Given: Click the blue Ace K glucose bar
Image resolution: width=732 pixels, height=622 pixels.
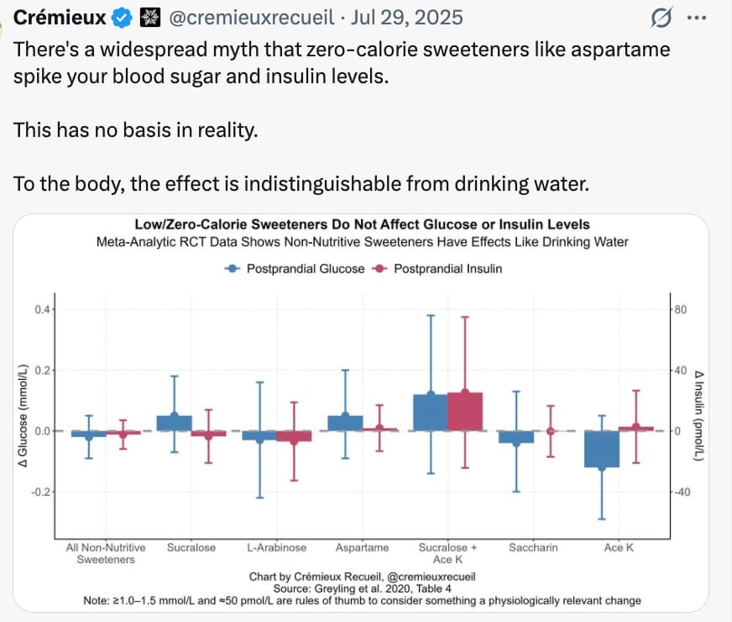Looking at the screenshot, I should 601,449.
